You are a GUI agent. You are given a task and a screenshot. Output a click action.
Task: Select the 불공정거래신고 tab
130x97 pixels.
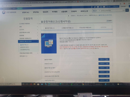50,28
